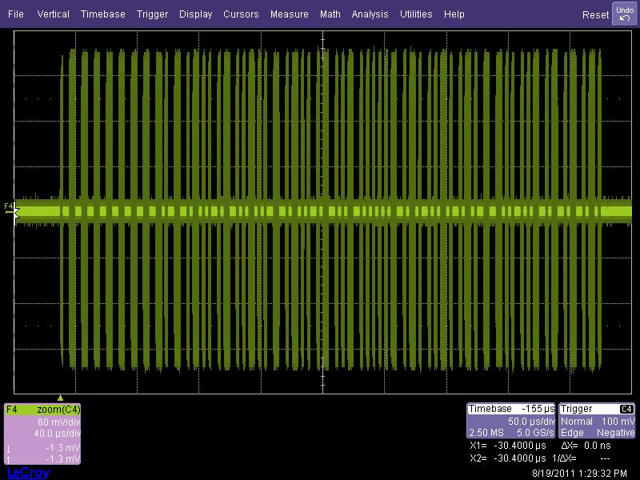The height and width of the screenshot is (480, 640).
Task: Open the Cursors menu
Action: (241, 14)
